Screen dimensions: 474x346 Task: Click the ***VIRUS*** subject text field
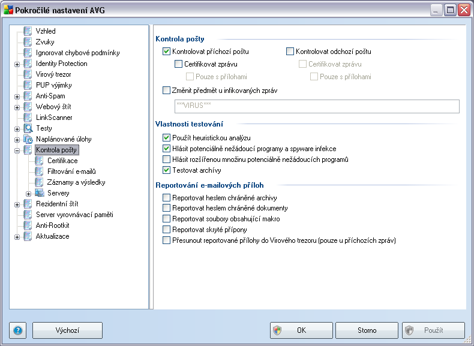[317, 106]
